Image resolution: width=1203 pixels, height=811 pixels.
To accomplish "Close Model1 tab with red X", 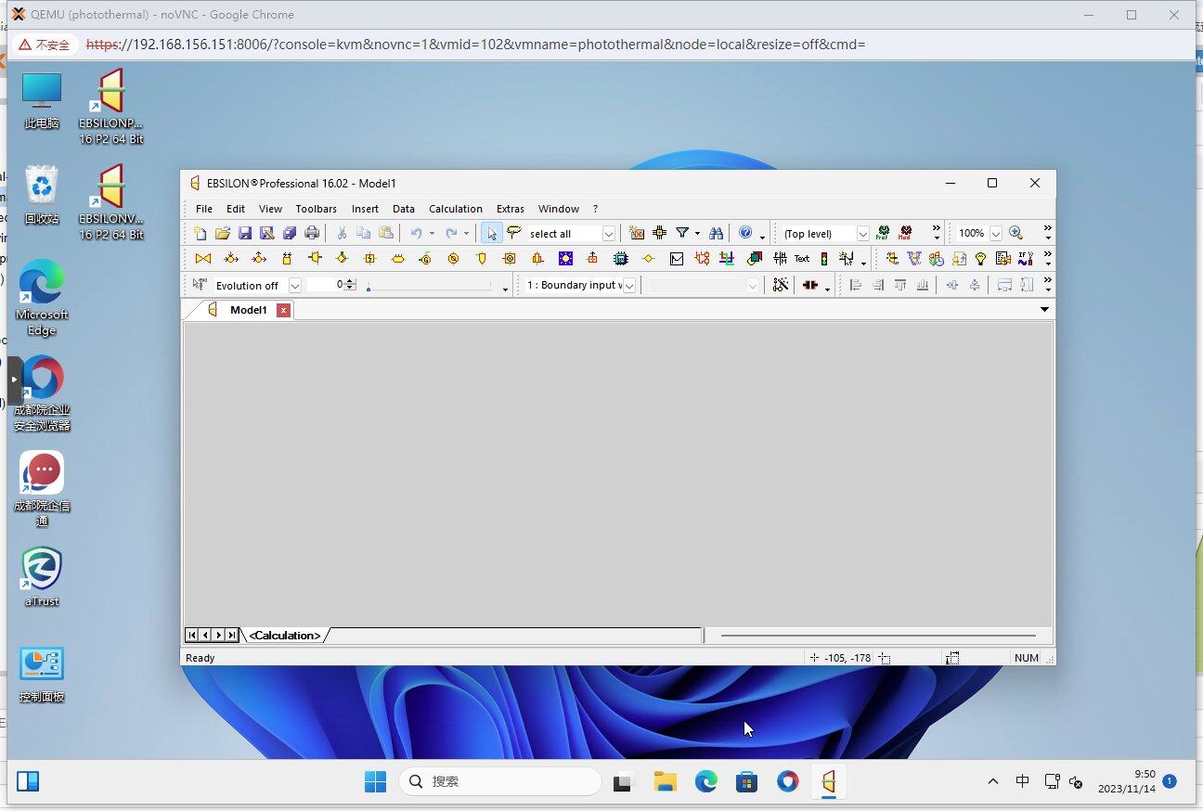I will pyautogui.click(x=283, y=310).
